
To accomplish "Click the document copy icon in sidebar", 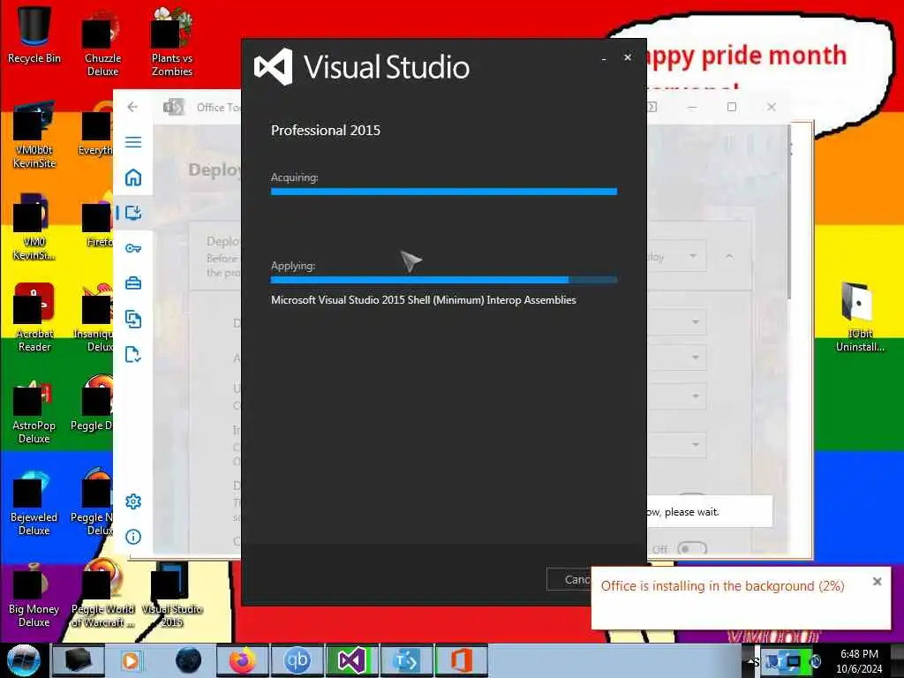I will pos(133,319).
